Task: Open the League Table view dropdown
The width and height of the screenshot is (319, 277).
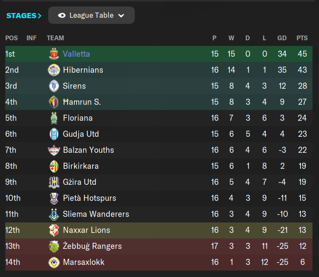Action: coord(91,15)
